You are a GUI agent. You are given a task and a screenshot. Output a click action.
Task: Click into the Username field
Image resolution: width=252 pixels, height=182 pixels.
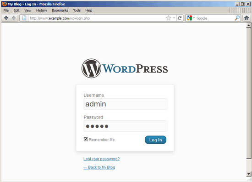tap(125, 104)
